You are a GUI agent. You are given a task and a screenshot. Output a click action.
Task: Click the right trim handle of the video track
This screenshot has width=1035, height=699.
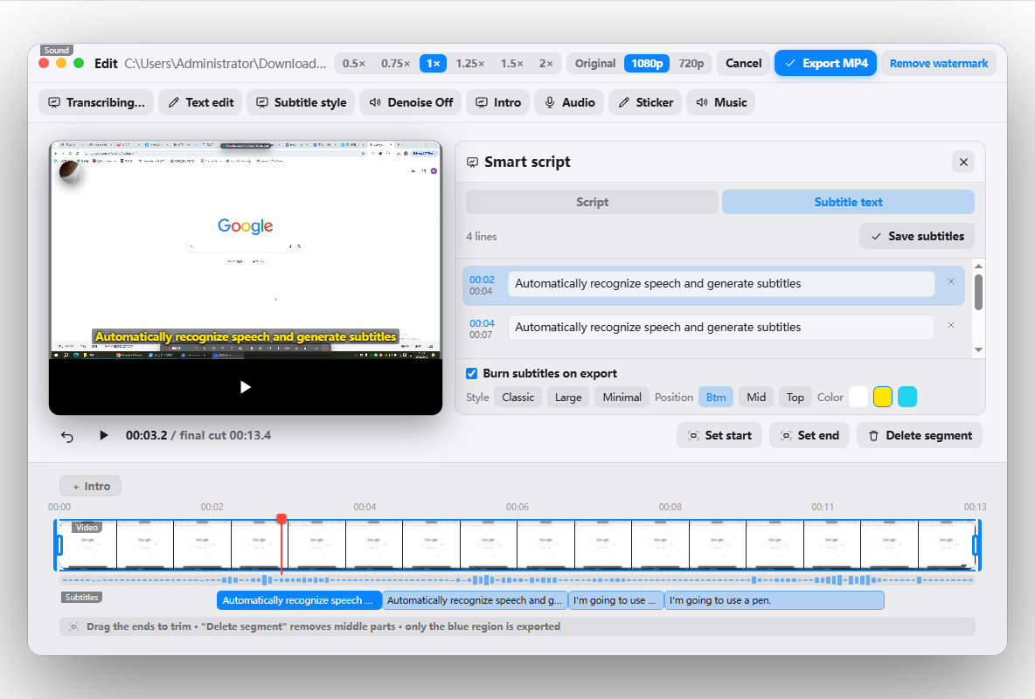pos(976,545)
